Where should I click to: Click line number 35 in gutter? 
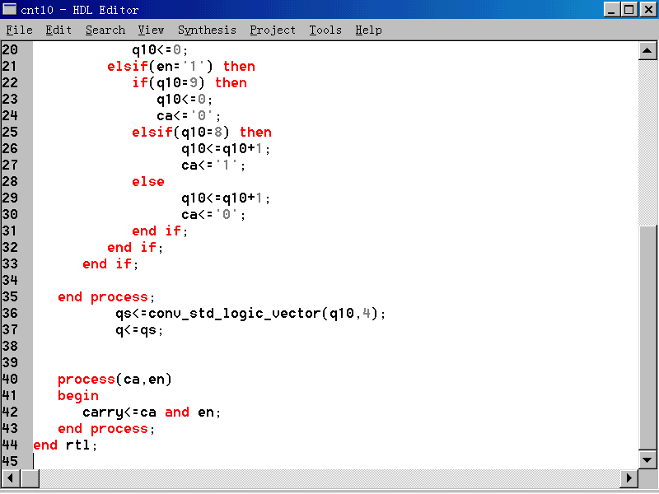[10, 297]
